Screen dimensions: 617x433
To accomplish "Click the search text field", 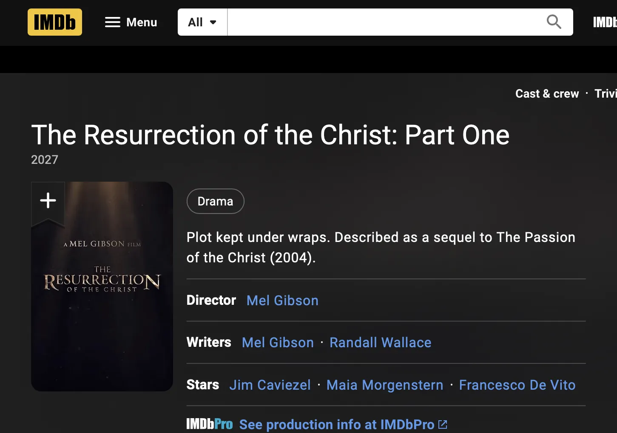I will coord(385,22).
